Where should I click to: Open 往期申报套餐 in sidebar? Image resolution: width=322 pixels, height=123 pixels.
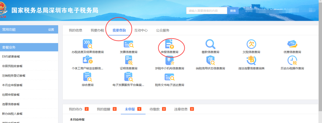tap(29, 94)
